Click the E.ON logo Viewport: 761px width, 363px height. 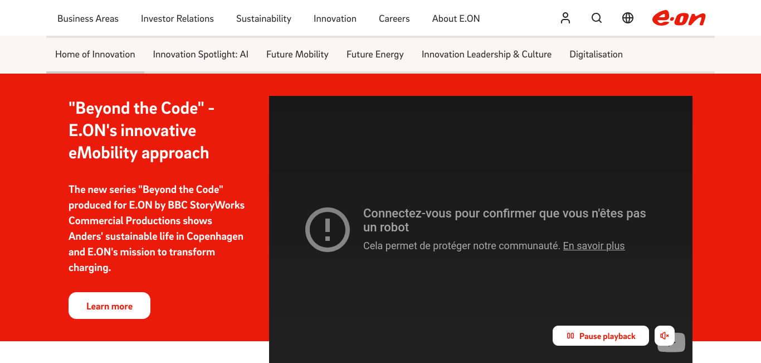[679, 18]
